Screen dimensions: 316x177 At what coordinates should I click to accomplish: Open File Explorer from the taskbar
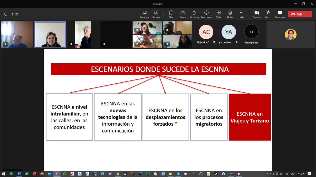point(171,174)
